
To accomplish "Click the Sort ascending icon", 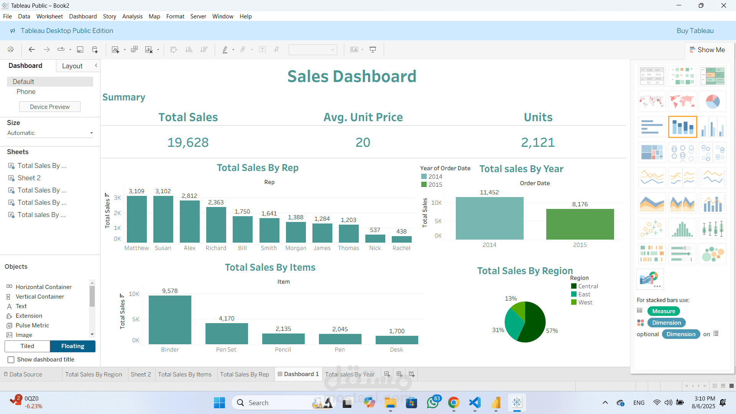I will tap(189, 49).
